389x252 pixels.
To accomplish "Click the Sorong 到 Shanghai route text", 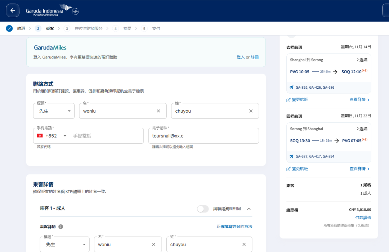I will (307, 129).
